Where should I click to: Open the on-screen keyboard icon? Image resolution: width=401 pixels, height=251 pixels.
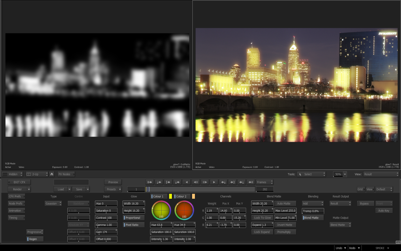tap(398, 242)
